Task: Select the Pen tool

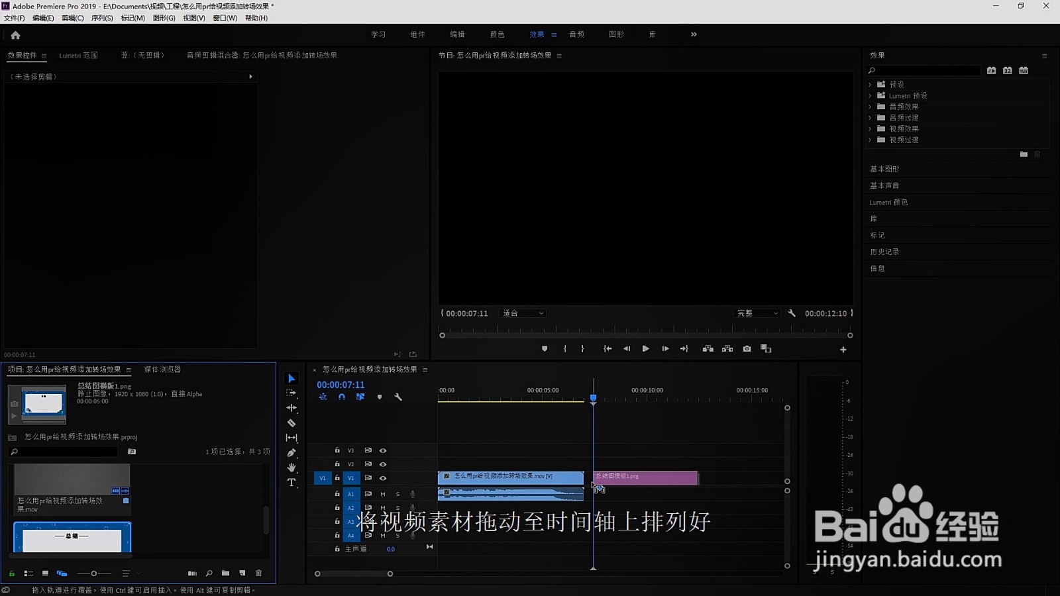Action: 291,453
